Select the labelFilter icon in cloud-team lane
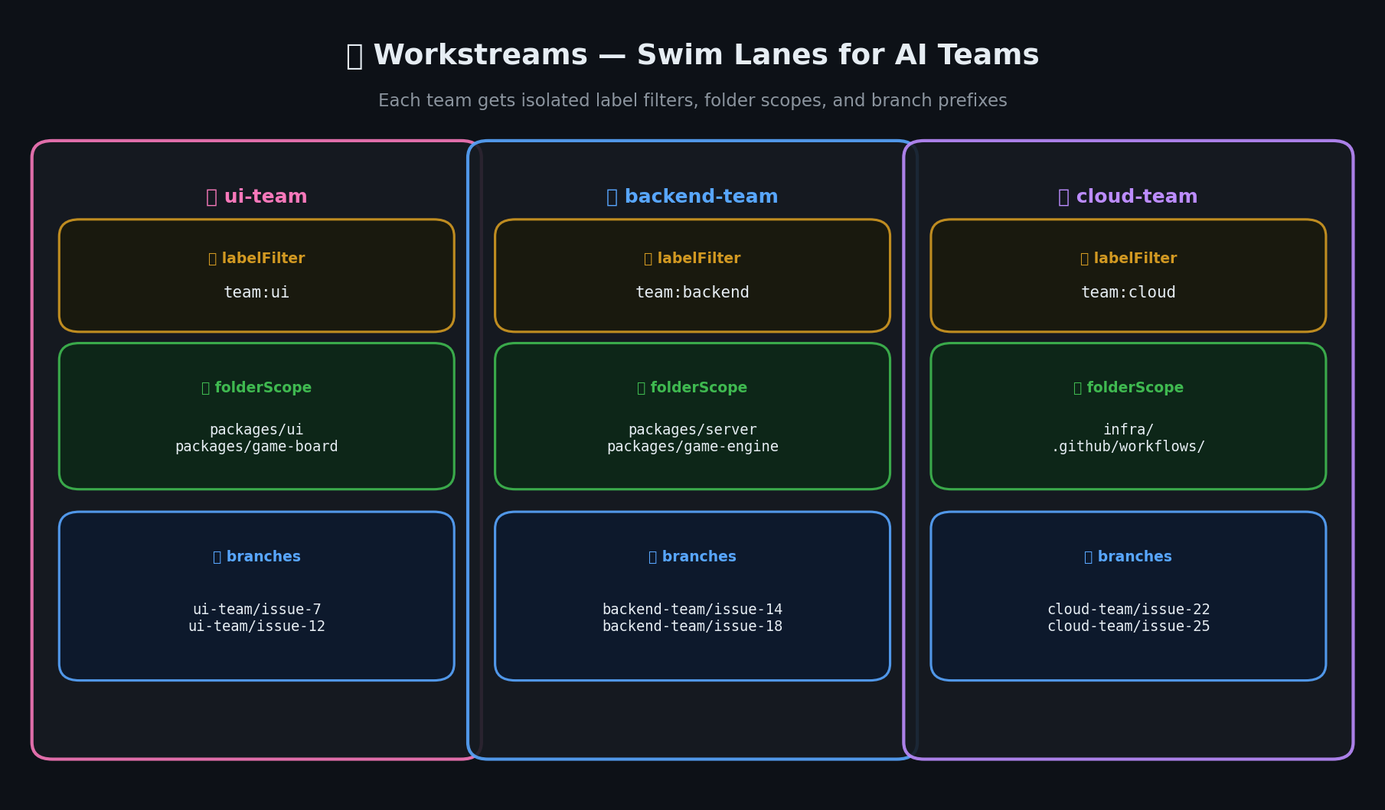The height and width of the screenshot is (810, 1385). pyautogui.click(x=1083, y=258)
